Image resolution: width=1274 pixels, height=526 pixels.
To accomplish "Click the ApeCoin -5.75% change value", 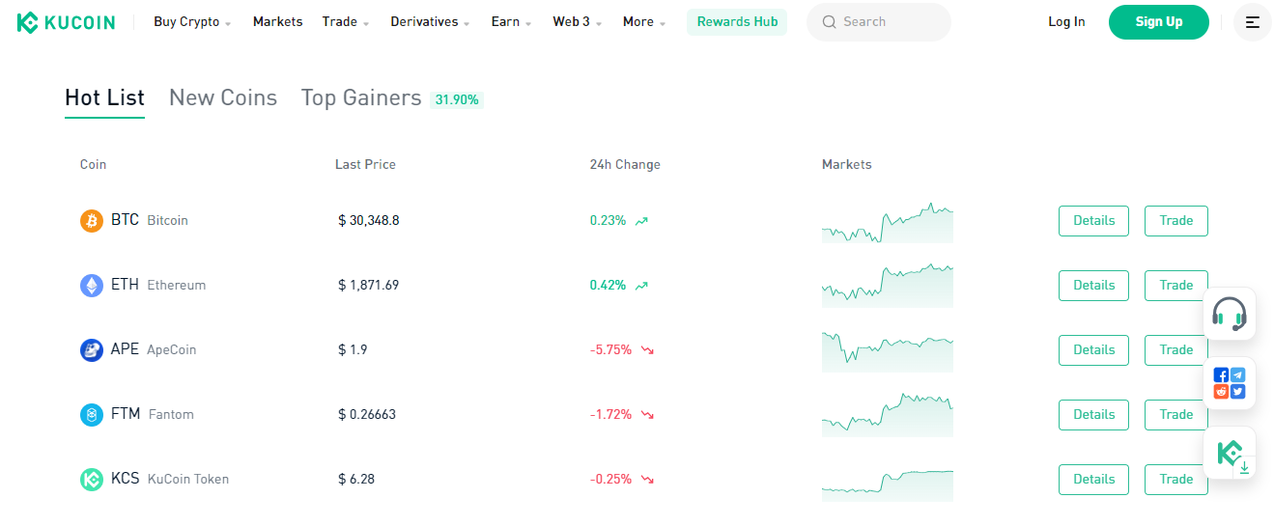I will (x=610, y=350).
